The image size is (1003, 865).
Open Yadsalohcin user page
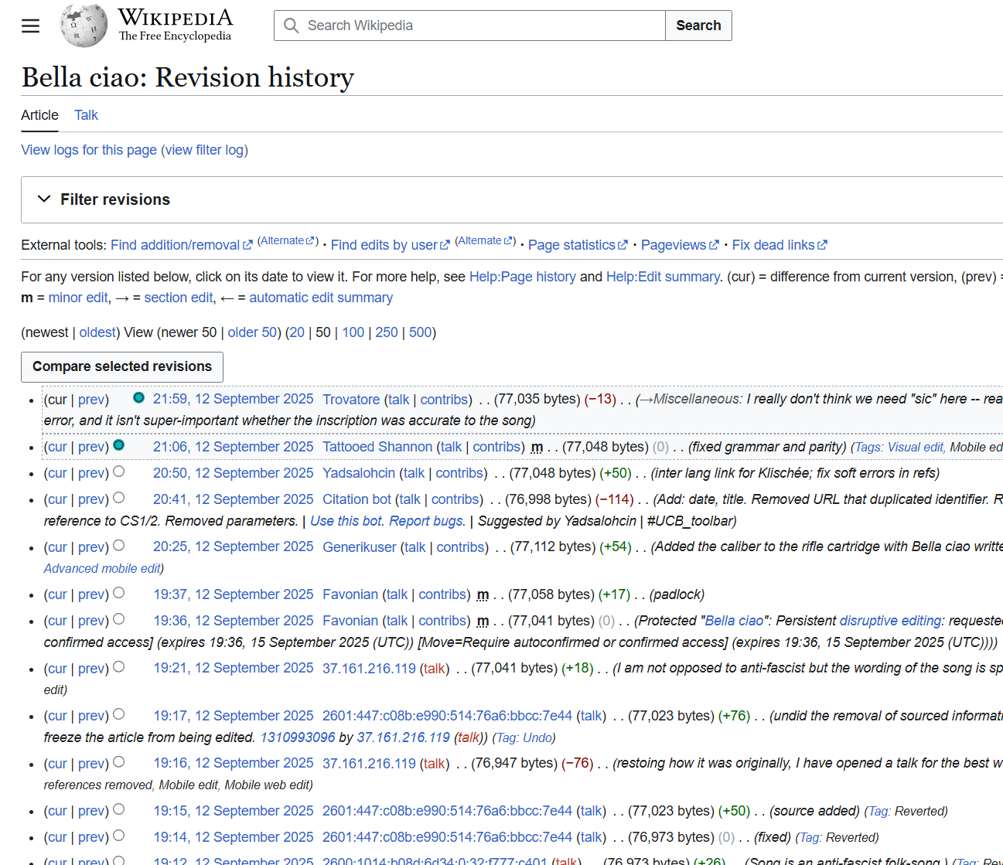point(359,473)
